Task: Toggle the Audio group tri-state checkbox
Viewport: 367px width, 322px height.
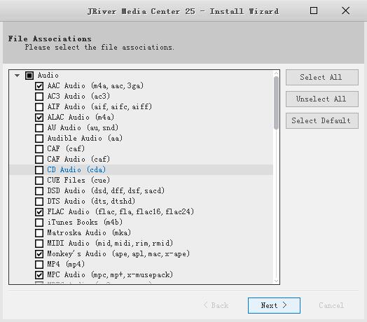Action: tap(29, 76)
